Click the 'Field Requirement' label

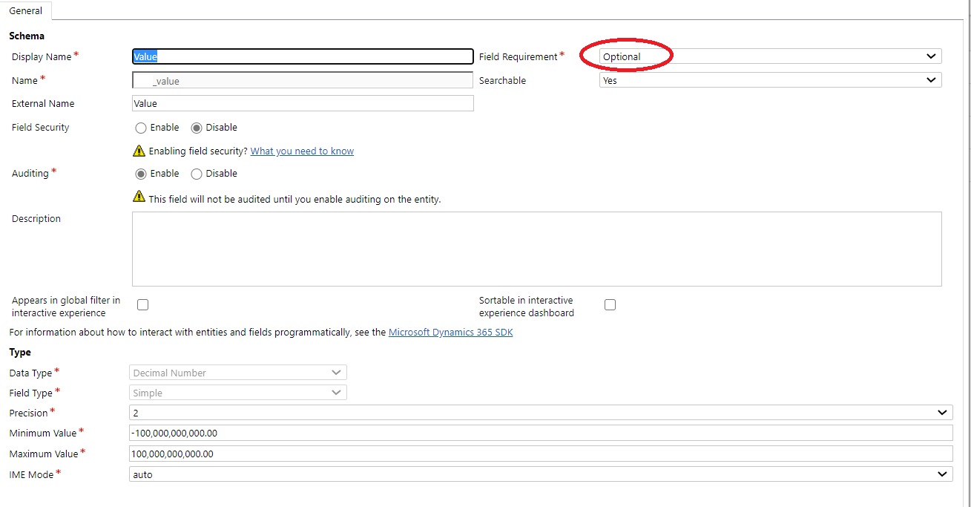pos(518,56)
